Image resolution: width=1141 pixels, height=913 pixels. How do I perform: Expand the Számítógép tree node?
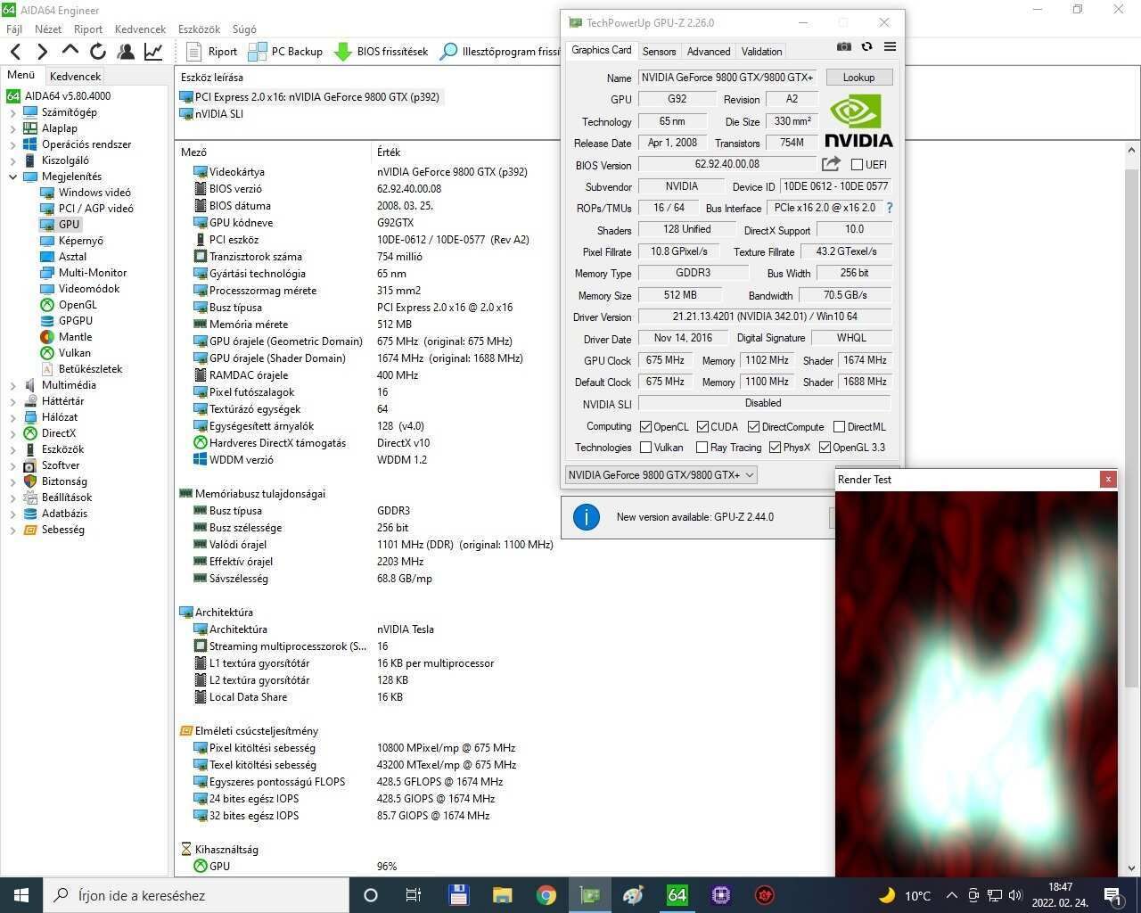tap(12, 112)
